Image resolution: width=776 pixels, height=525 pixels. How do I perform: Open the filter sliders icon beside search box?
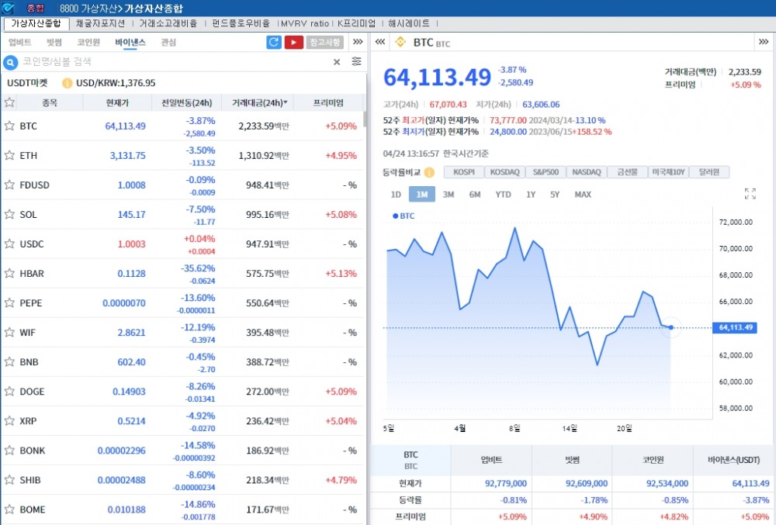(x=356, y=61)
